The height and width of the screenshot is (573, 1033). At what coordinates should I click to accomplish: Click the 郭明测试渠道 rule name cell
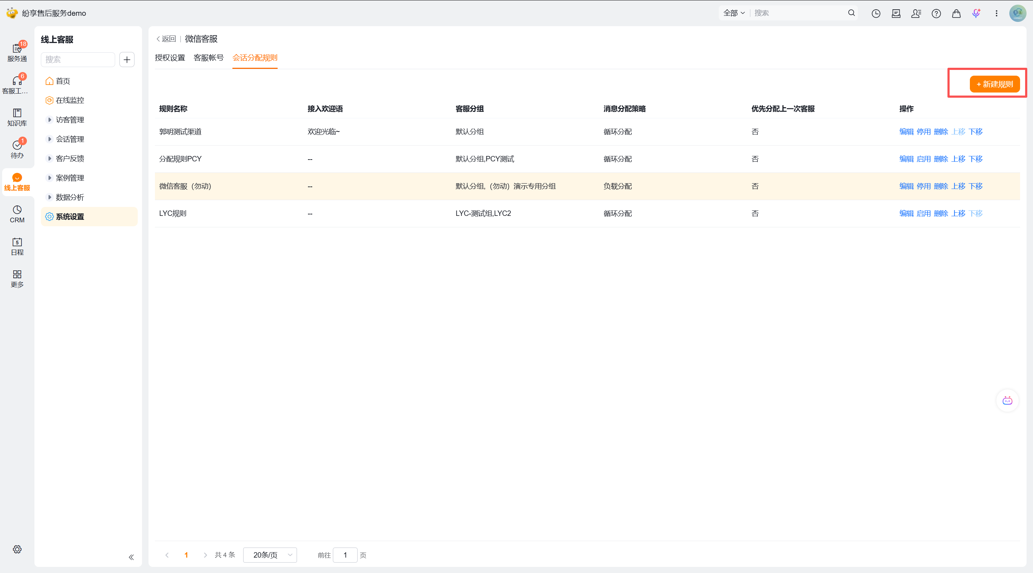coord(180,132)
